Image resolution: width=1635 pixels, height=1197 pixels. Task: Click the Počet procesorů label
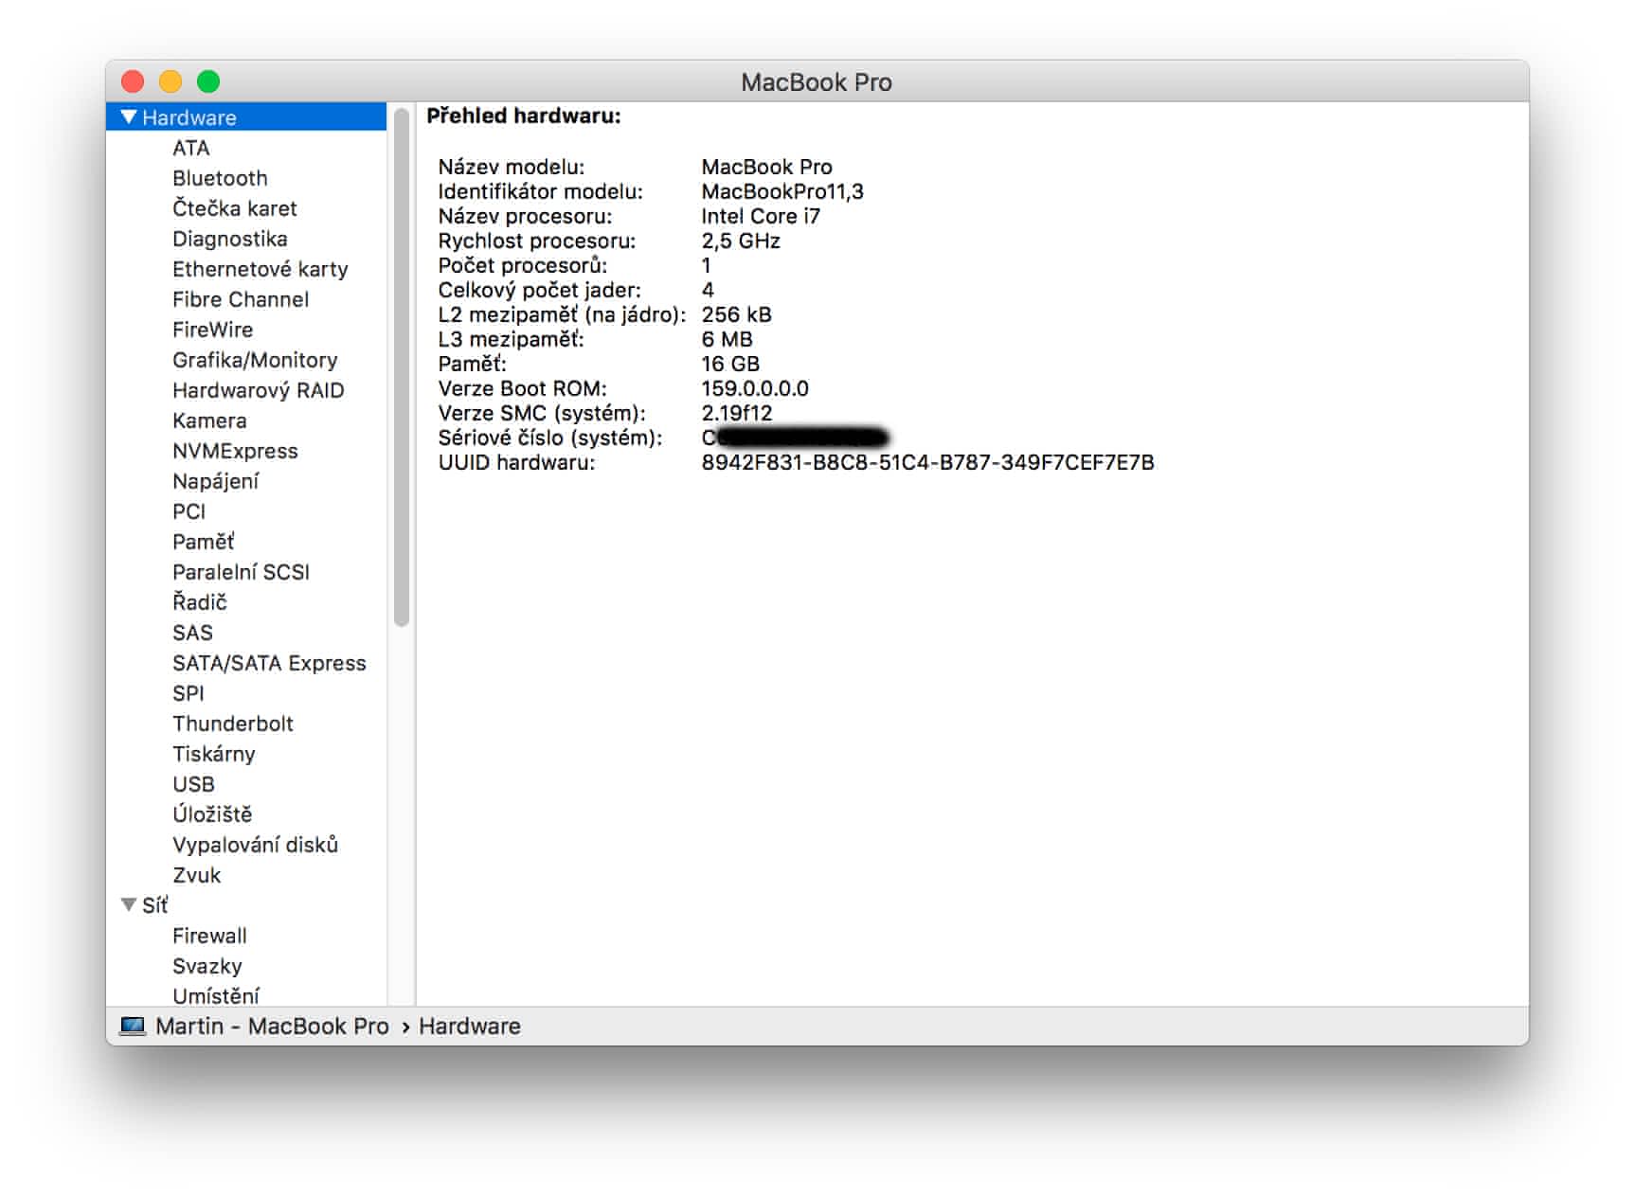(x=523, y=265)
